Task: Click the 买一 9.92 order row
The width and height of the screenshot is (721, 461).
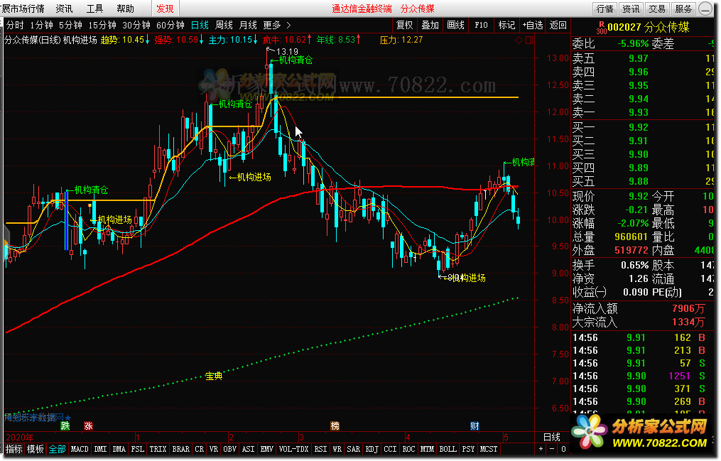Action: pyautogui.click(x=643, y=127)
